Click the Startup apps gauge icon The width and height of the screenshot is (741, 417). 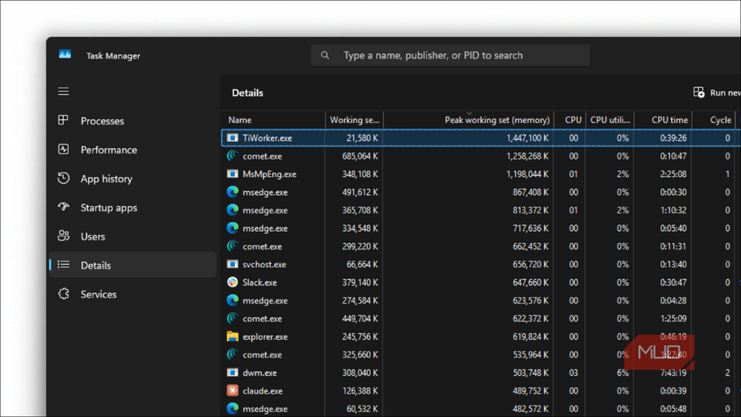click(x=63, y=207)
